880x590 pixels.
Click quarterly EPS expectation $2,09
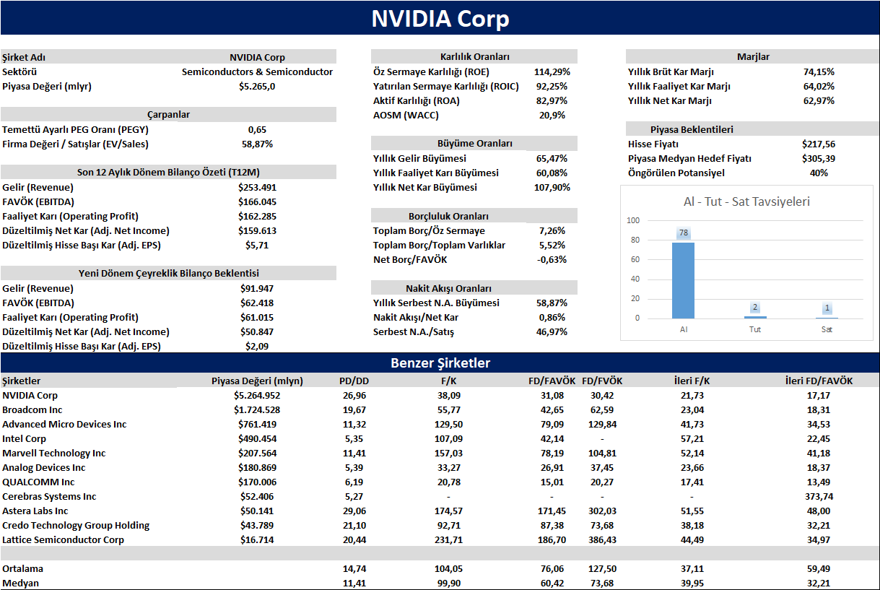pyautogui.click(x=257, y=346)
